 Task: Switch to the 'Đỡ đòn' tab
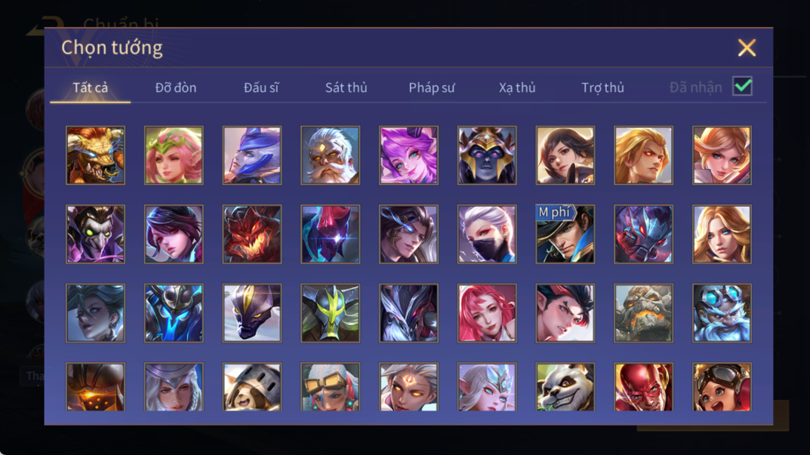(x=176, y=88)
